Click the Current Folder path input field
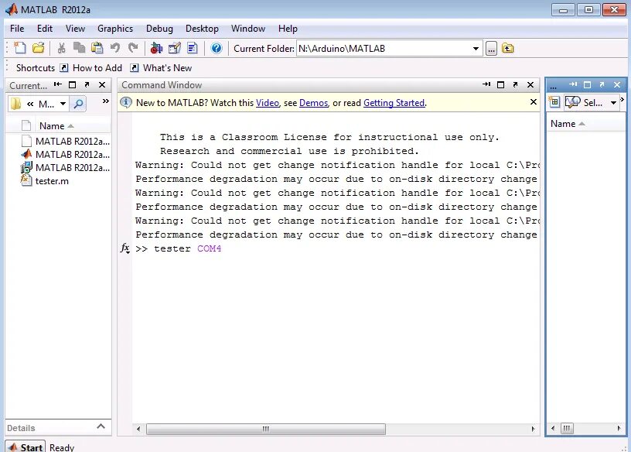This screenshot has height=452, width=631. (x=384, y=49)
